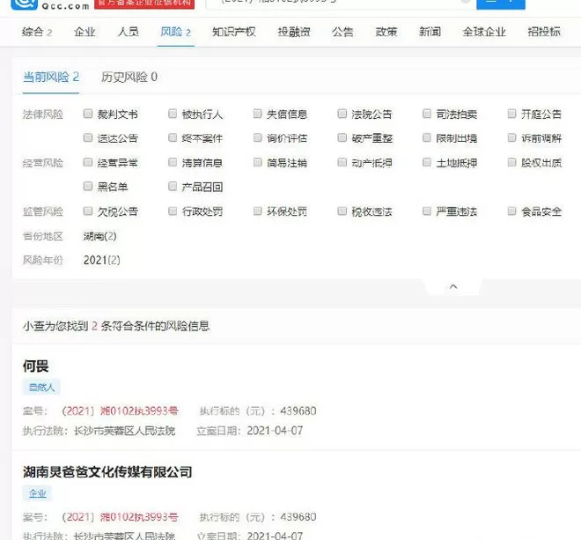Go to the 全球企业 tab
581x540 pixels.
[484, 32]
